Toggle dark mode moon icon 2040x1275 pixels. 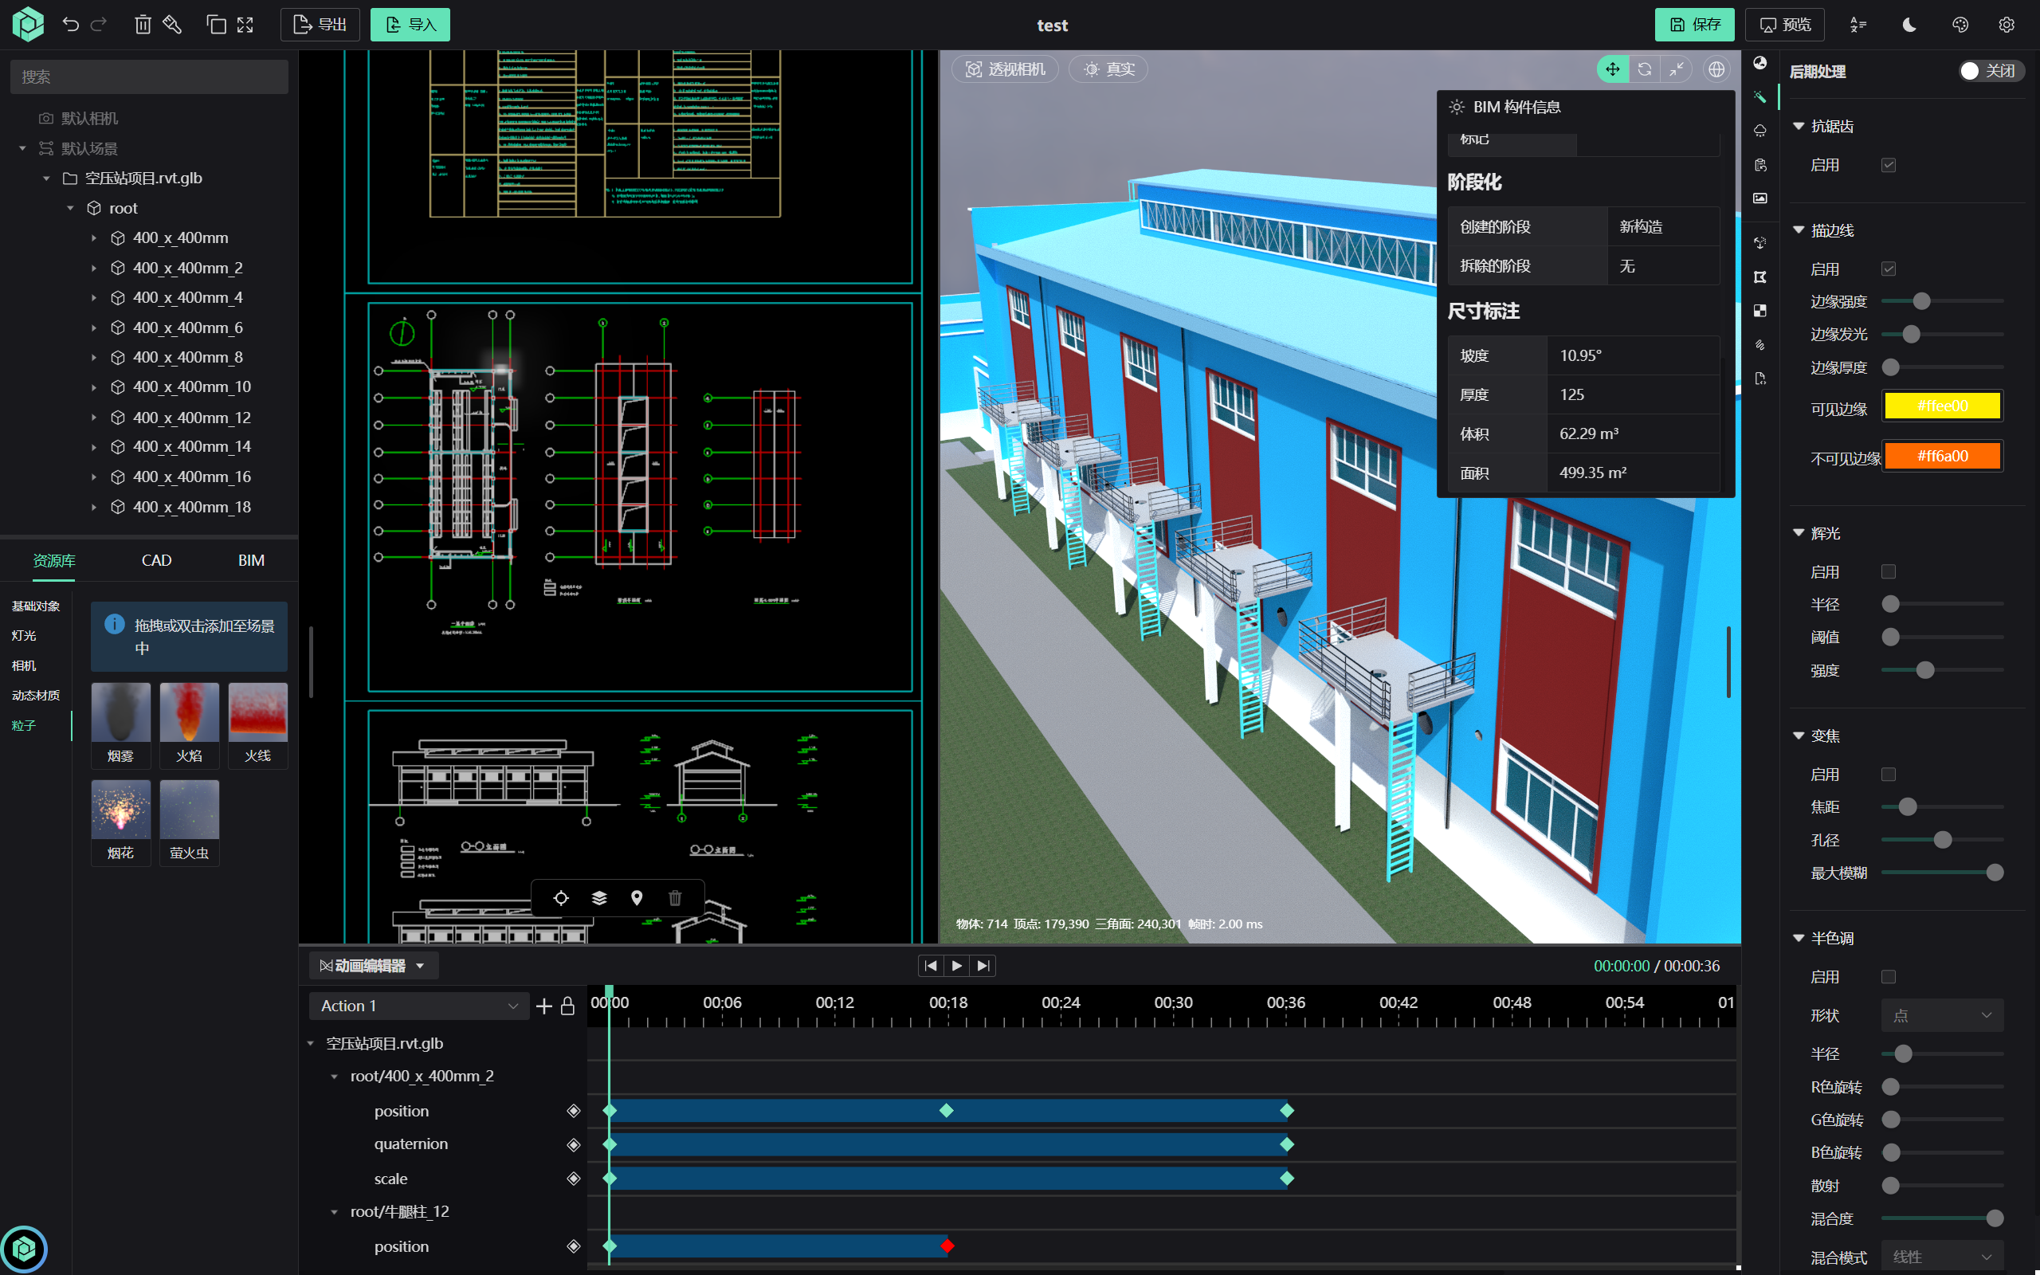pyautogui.click(x=1909, y=25)
